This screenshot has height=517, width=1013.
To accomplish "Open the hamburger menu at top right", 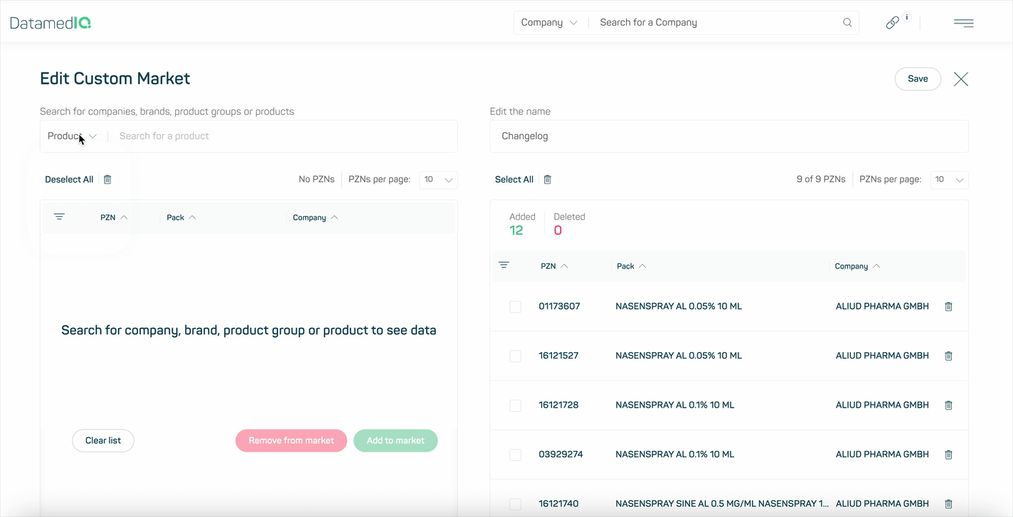I will [x=964, y=23].
